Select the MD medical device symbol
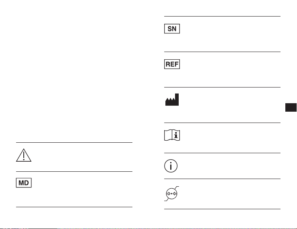 coord(24,183)
